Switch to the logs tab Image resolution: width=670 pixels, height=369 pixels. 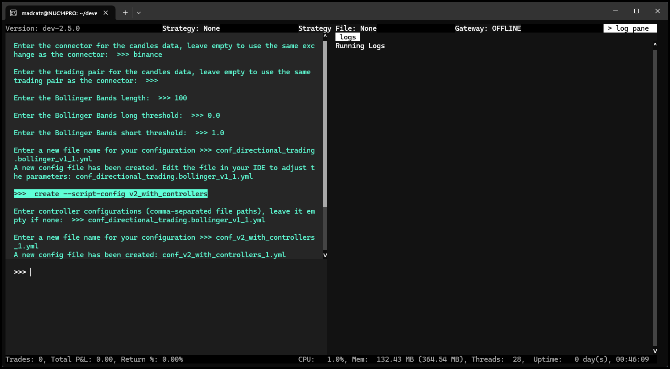348,37
